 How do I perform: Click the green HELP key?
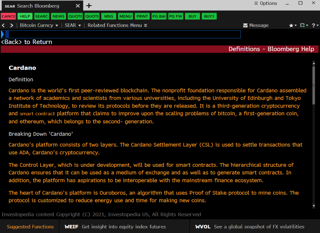pyautogui.click(x=25, y=16)
